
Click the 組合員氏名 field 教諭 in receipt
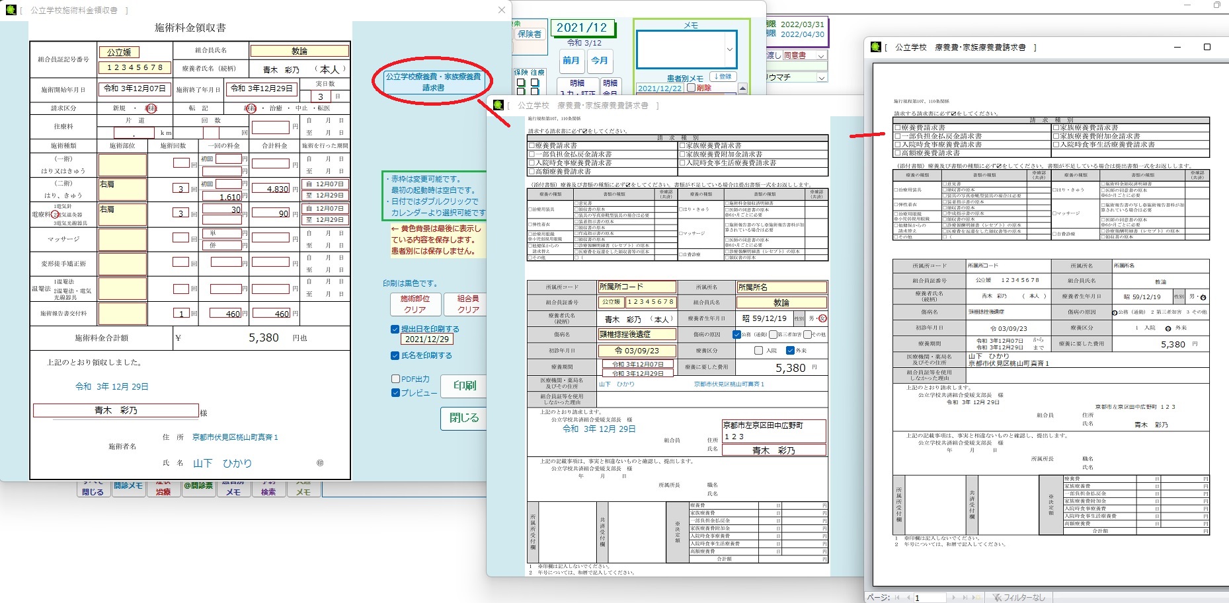(299, 51)
